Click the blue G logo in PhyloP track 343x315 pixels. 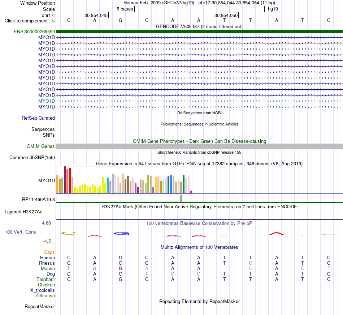click(x=121, y=234)
